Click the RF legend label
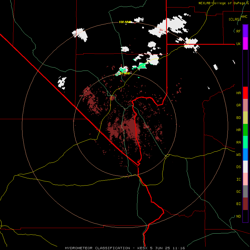Screen dimensions: 250x250 238,31
